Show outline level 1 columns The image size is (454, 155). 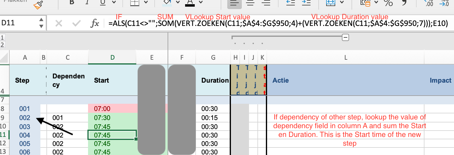click(x=3, y=38)
